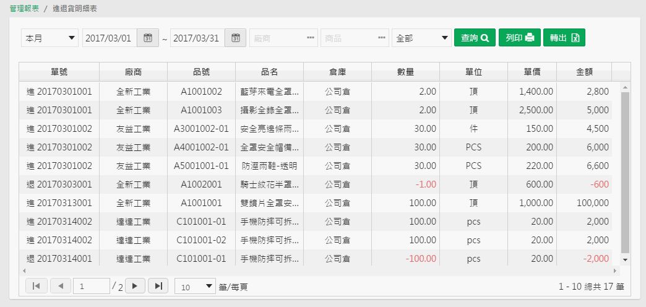Open product lookup ellipsis in 商品 field
646x307 pixels.
tap(382, 38)
